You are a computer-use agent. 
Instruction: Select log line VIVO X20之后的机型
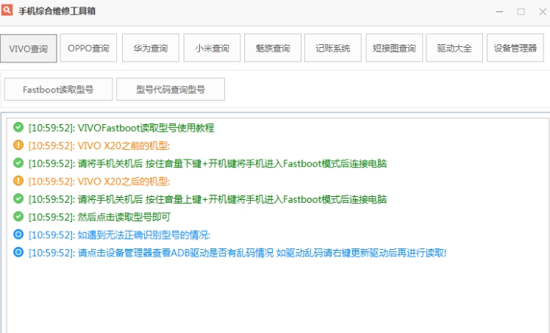99,182
